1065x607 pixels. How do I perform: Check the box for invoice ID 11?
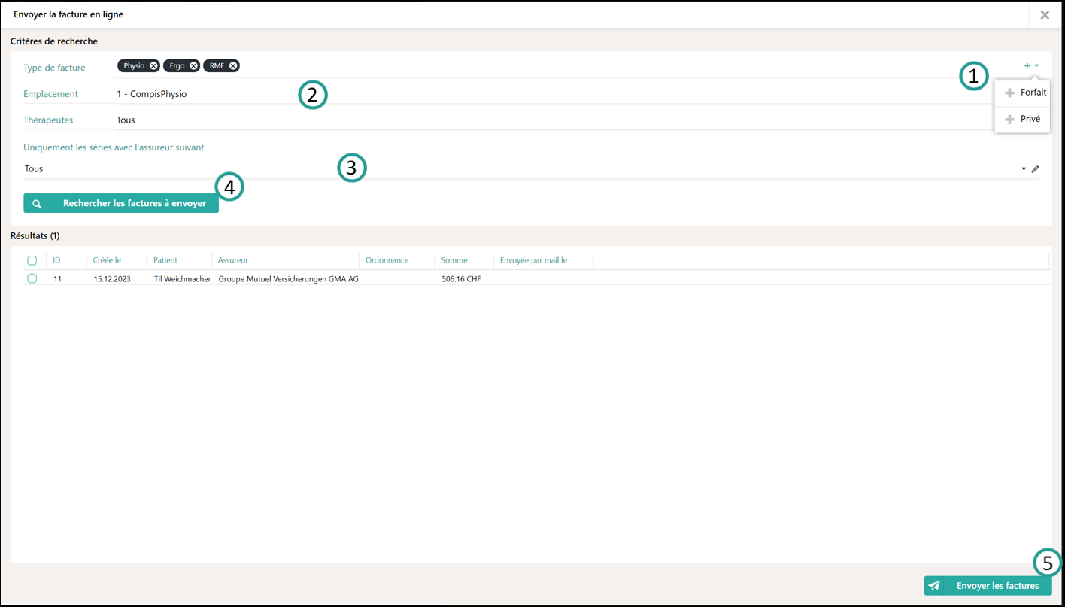pyautogui.click(x=32, y=278)
